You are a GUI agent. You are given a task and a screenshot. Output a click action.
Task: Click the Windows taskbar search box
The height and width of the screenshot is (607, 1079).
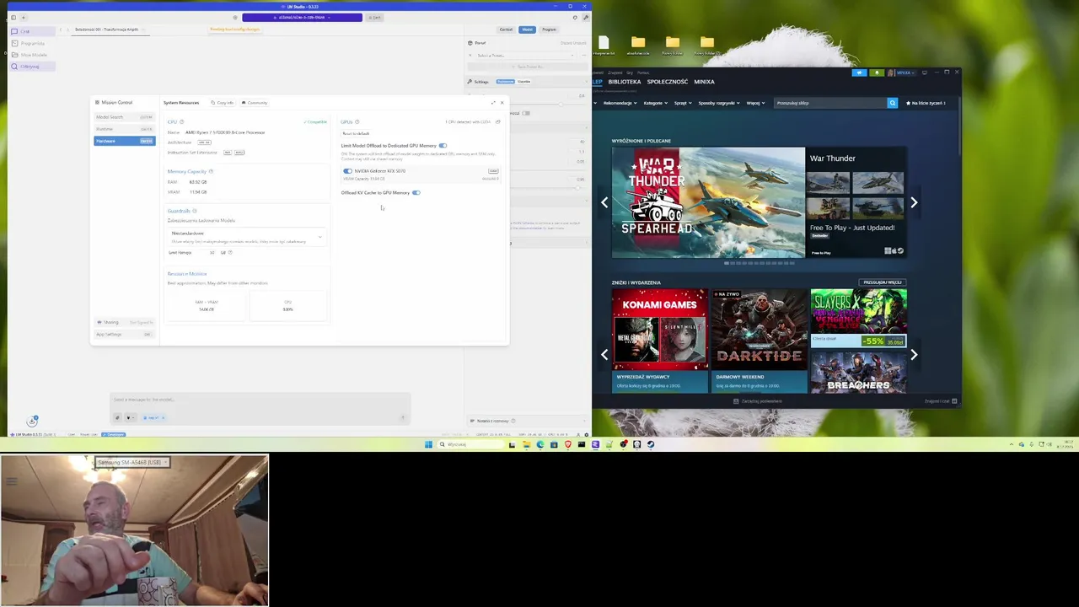[x=470, y=444]
